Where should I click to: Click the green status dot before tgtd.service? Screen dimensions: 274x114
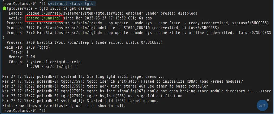(4, 8)
